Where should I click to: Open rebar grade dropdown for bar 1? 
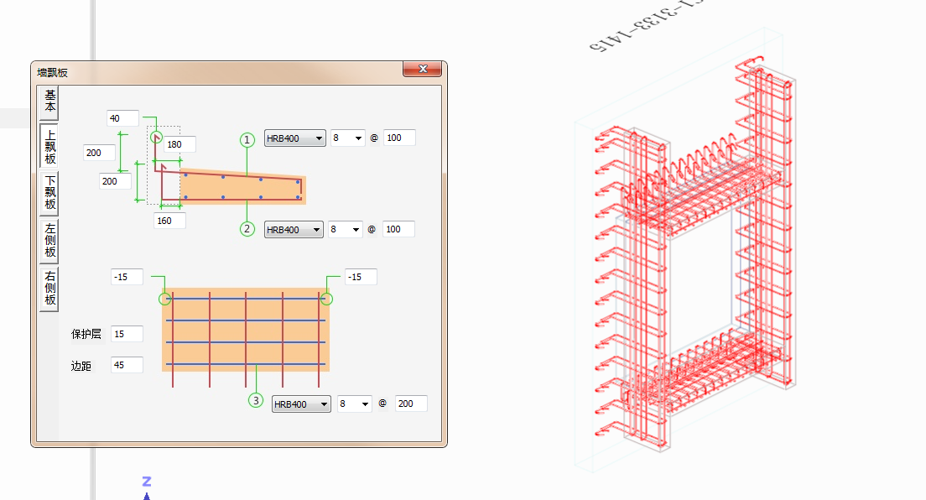click(294, 138)
